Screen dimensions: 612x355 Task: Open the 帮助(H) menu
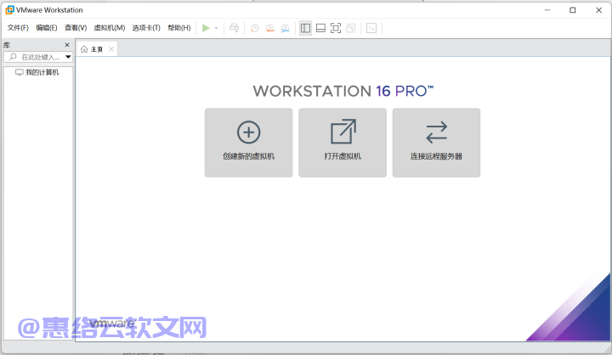179,28
